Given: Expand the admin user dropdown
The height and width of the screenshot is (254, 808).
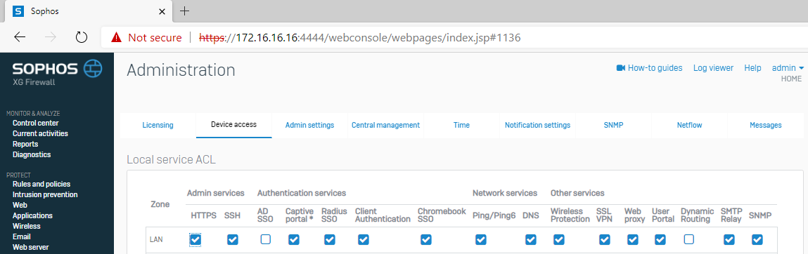Looking at the screenshot, I should (x=788, y=68).
